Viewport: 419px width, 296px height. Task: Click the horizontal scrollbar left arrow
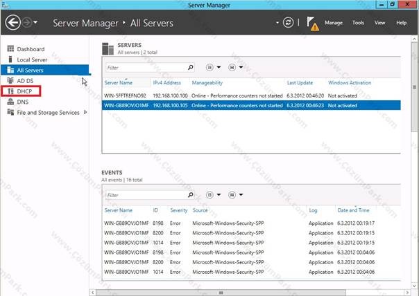(92, 293)
